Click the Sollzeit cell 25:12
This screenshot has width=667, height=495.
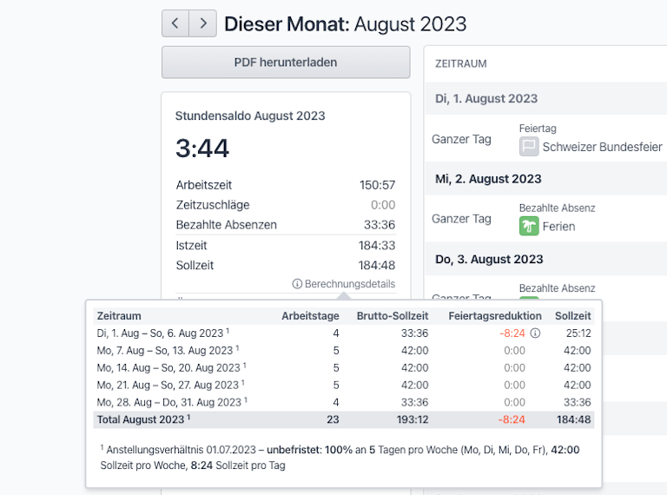(x=578, y=333)
